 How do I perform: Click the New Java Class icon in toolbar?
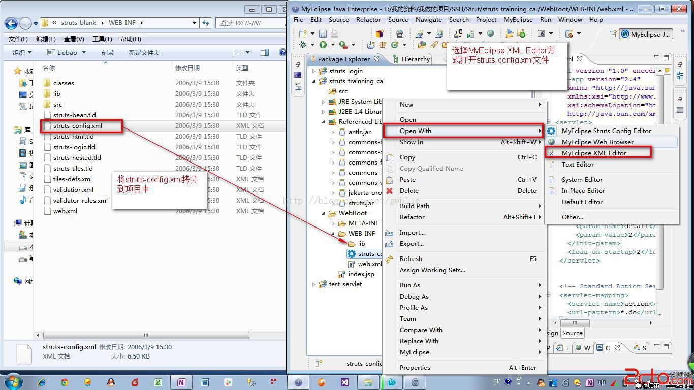[394, 45]
